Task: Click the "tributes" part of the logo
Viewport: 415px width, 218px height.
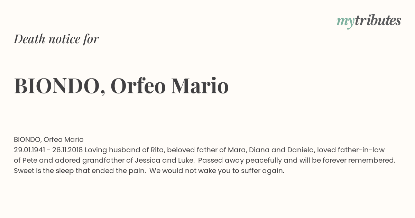Action: 378,20
